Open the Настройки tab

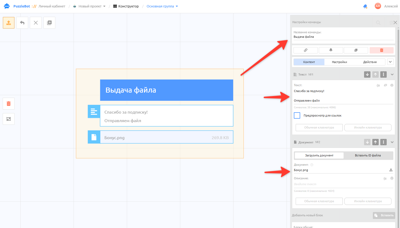coord(339,62)
